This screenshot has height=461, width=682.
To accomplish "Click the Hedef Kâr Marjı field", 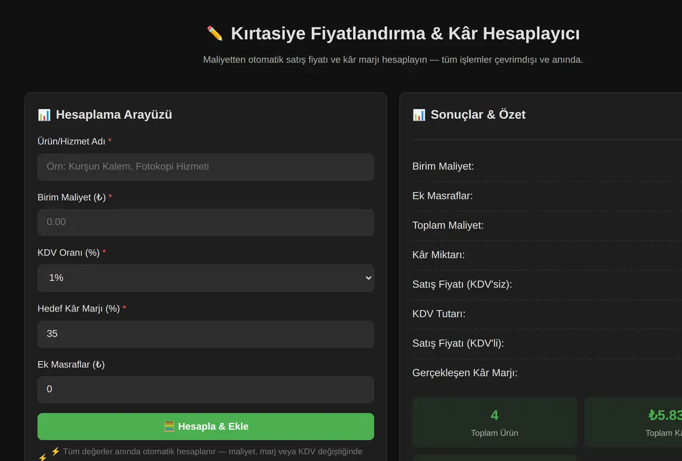I will (x=206, y=334).
